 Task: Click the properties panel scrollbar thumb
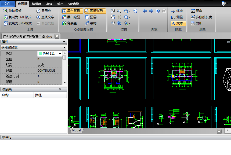tap(64, 57)
